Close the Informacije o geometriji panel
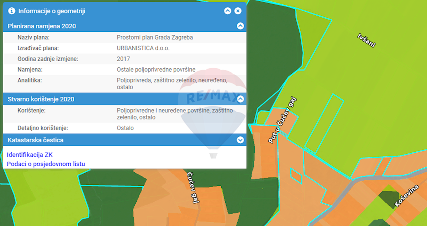Image resolution: width=427 pixels, height=226 pixels. [x=238, y=11]
